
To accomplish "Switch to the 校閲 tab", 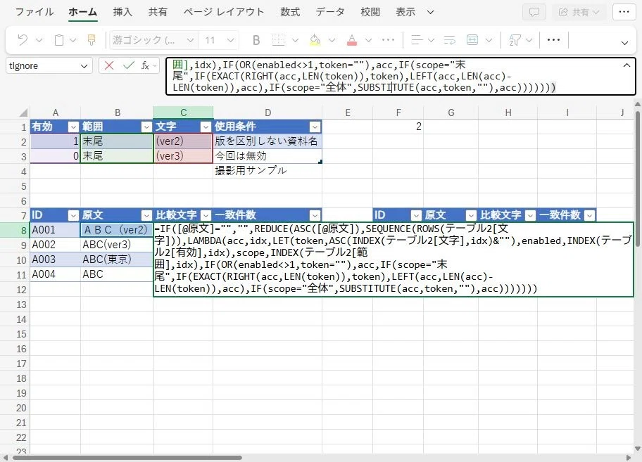I will point(370,12).
